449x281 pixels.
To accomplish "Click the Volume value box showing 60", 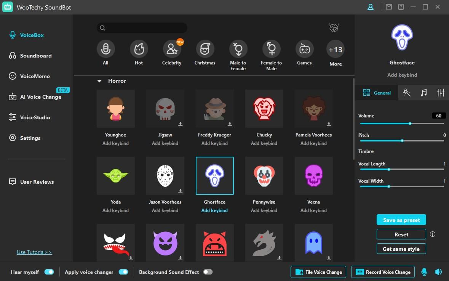I will point(439,116).
